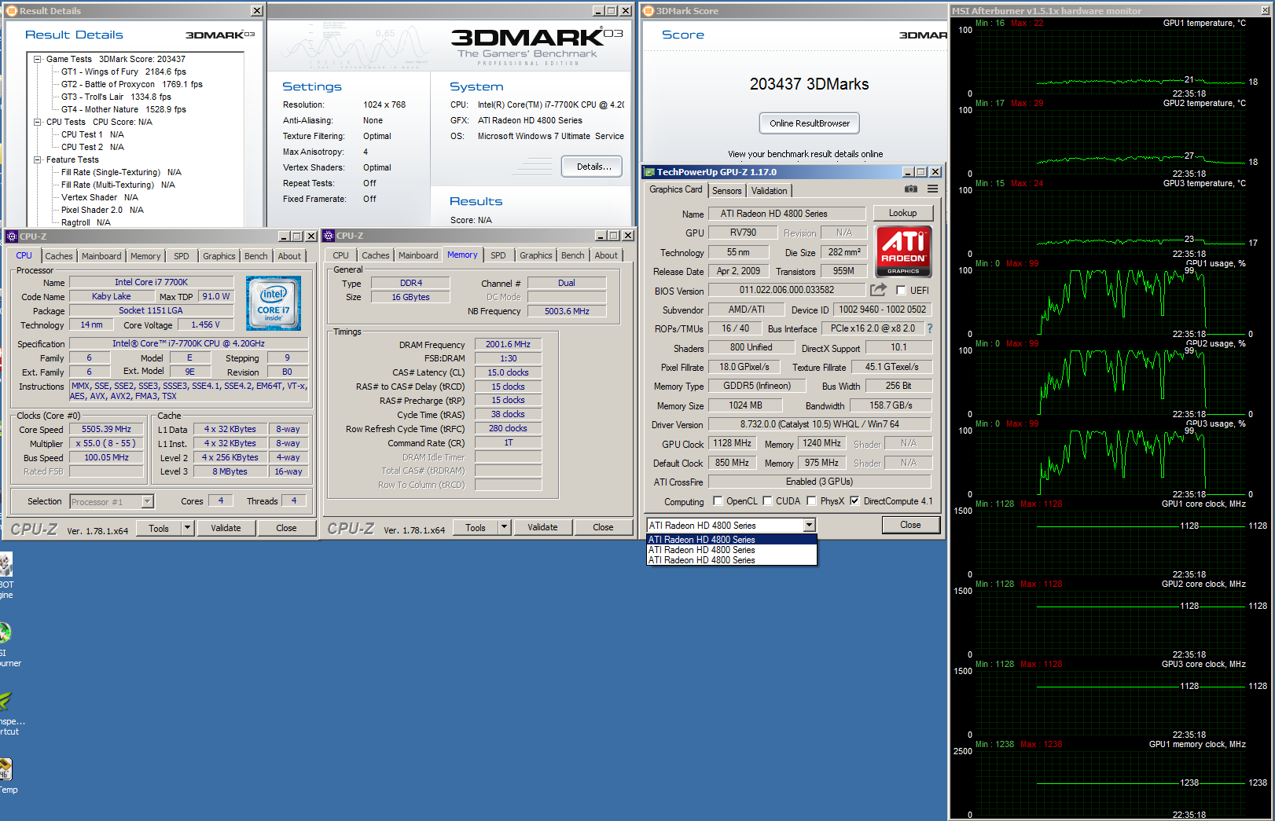Click Validate in the left CPU-Z window
Image resolution: width=1275 pixels, height=821 pixels.
226,528
